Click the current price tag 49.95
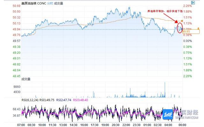This screenshot has width=204, height=127. pyautogui.click(x=191, y=31)
